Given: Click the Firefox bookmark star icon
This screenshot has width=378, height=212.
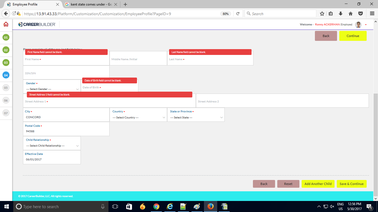Looking at the screenshot, I should coord(322,14).
